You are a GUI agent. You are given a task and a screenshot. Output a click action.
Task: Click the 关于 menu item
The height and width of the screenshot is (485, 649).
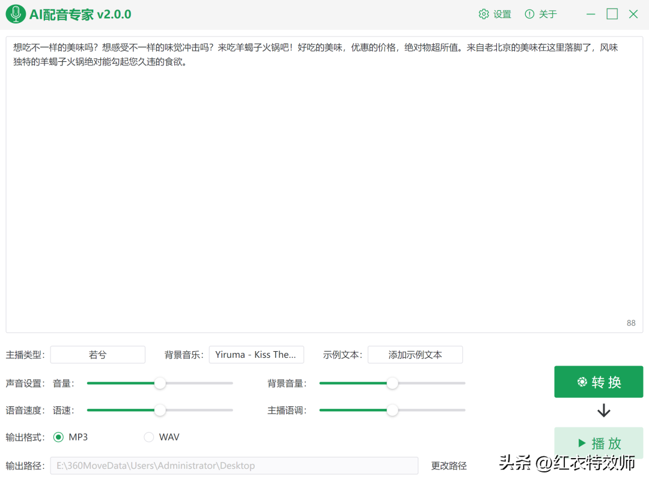[x=547, y=13]
